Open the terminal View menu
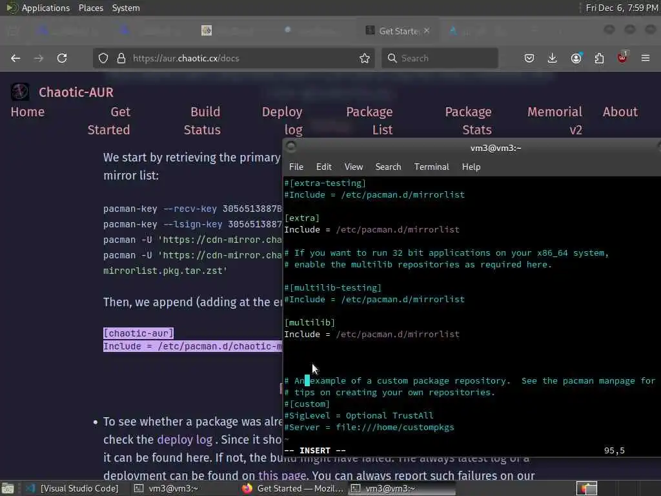 [x=353, y=167]
